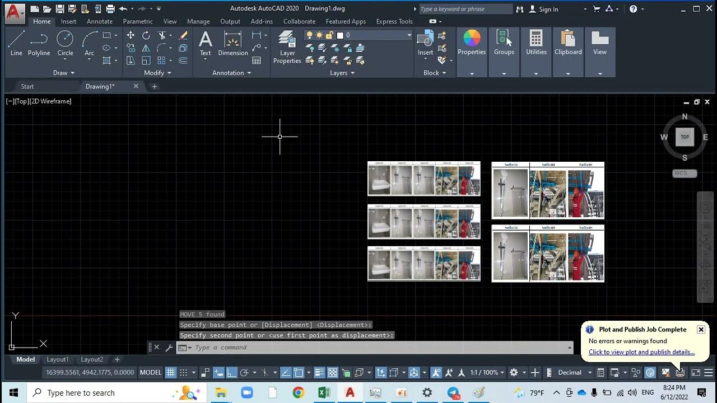Click the Move tool in Modify panel
This screenshot has width=717, height=403.
[x=131, y=35]
